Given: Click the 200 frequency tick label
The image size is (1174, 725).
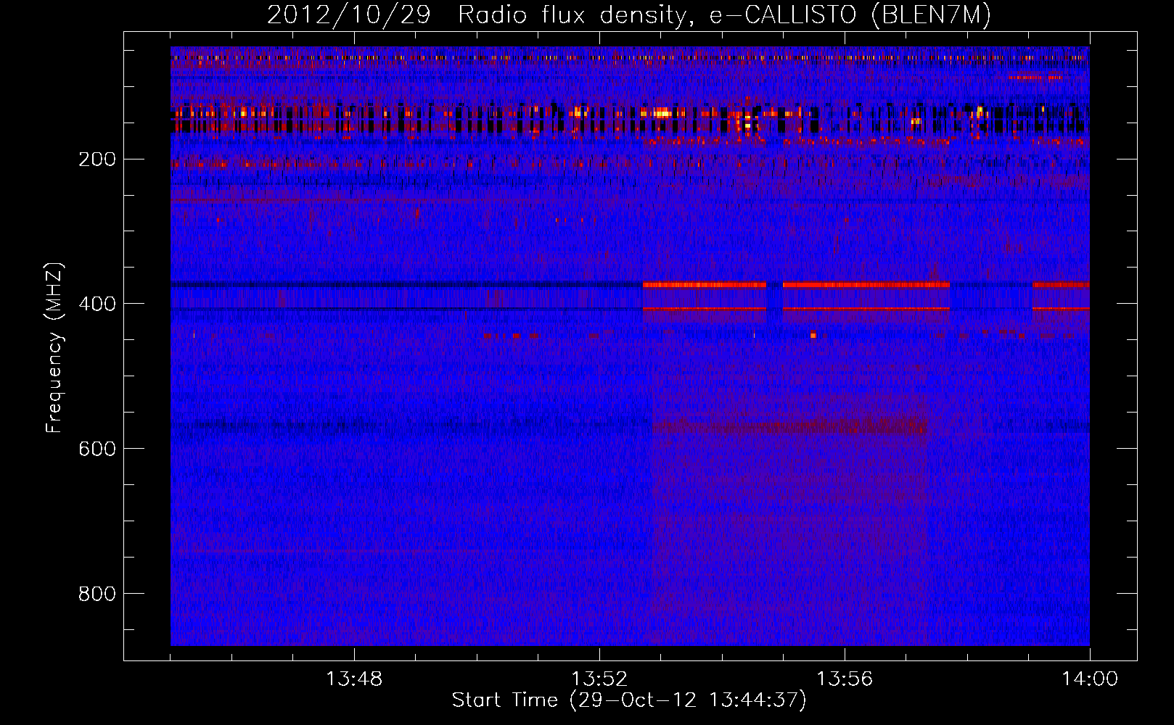Looking at the screenshot, I should click(x=97, y=159).
